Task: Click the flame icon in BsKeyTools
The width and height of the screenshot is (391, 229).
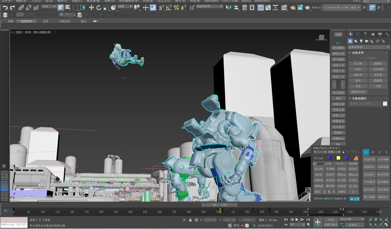Action: 356,158
